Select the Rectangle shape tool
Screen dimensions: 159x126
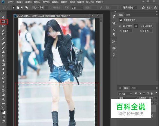pos(3,91)
